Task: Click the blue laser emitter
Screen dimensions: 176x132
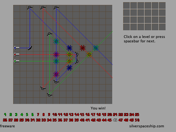Action: click(x=16, y=48)
